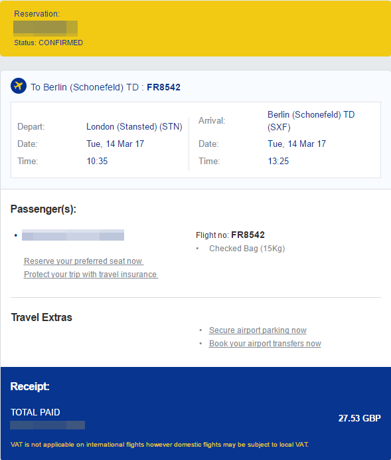Click passenger flight no FR8542

click(x=248, y=235)
